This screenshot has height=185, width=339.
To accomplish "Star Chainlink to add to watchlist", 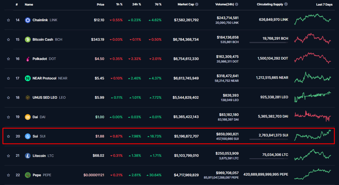I will [8, 20].
